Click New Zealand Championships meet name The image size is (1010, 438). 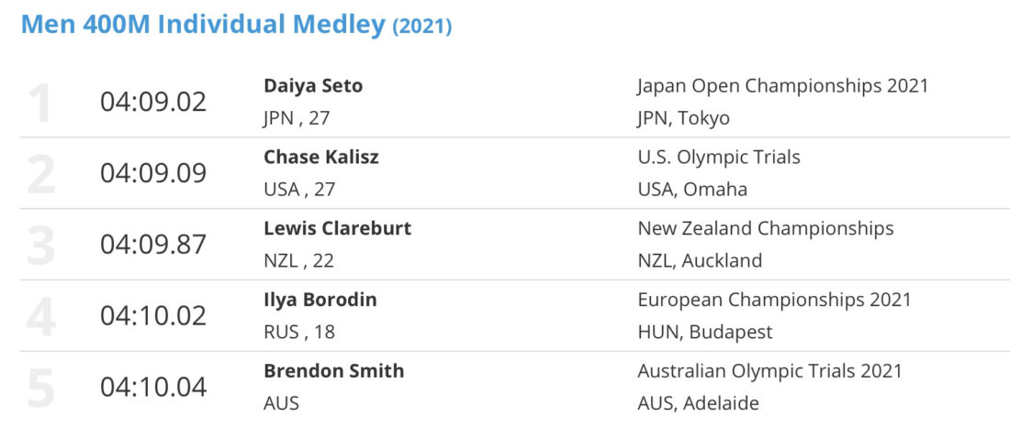point(765,229)
